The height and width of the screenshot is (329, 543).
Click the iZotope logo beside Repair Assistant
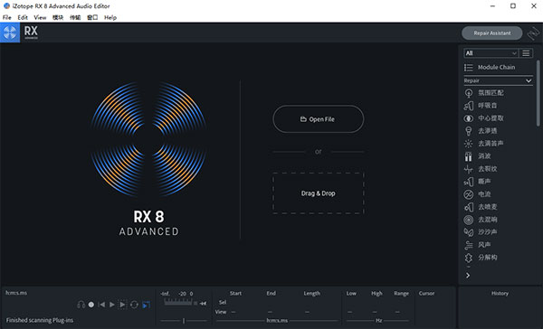[x=533, y=33]
